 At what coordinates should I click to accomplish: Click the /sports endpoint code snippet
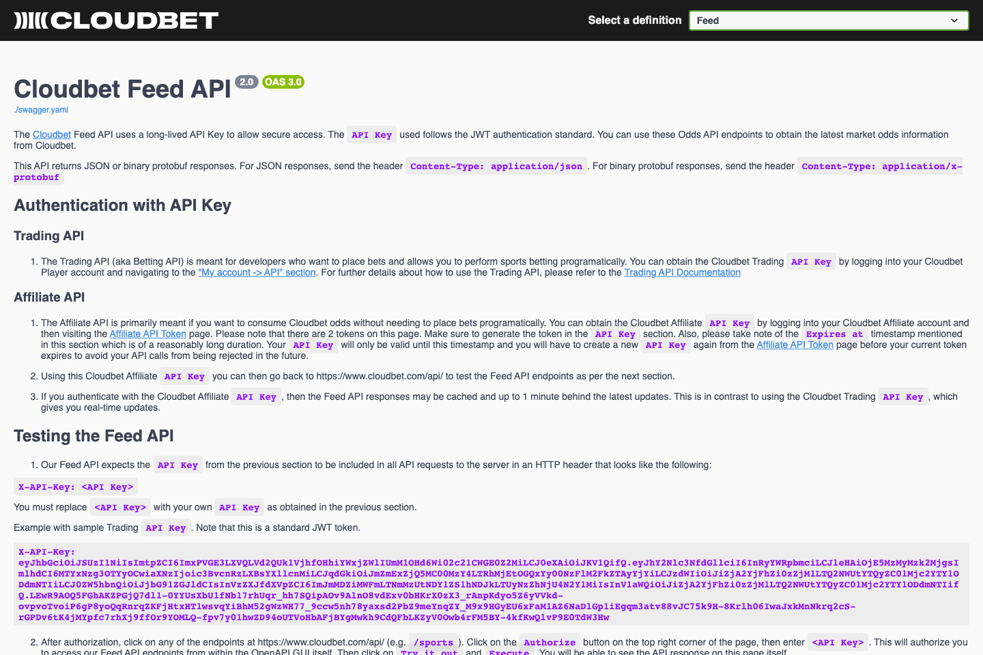click(x=433, y=642)
